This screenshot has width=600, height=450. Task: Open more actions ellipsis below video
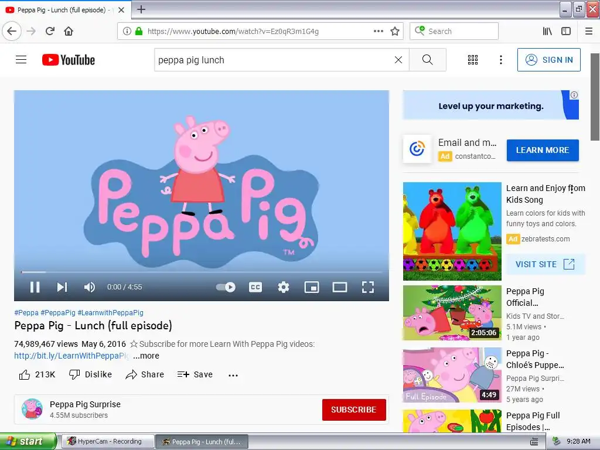[x=233, y=376]
